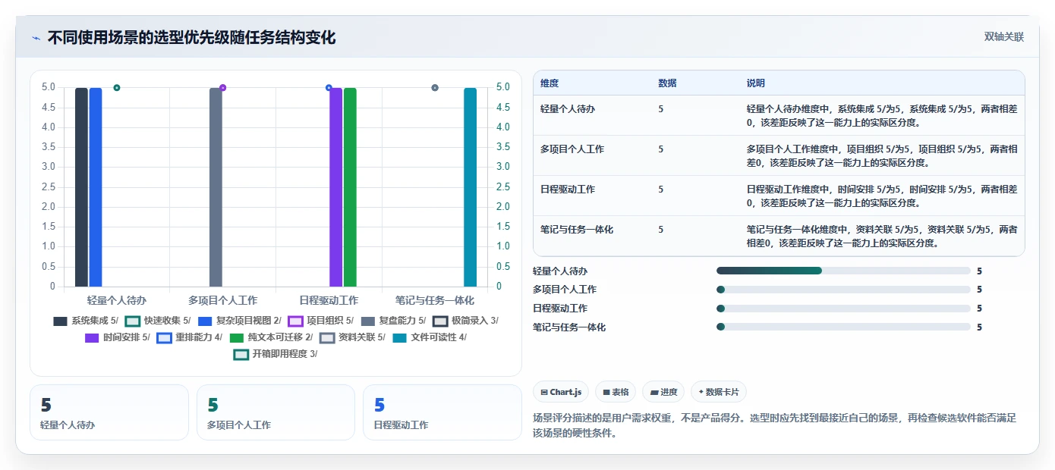Toggle the 项目组织 5/ legend entry

coord(320,321)
